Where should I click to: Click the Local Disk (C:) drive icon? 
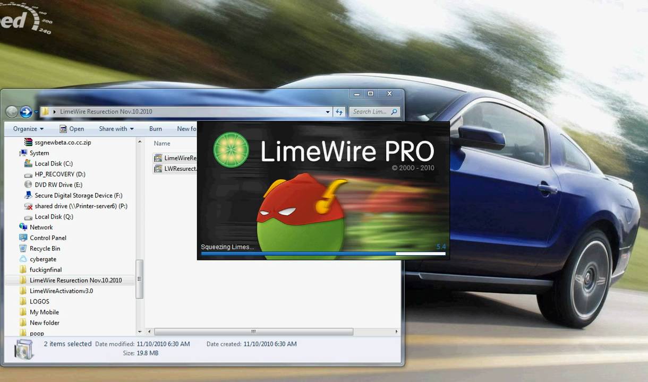(x=29, y=163)
